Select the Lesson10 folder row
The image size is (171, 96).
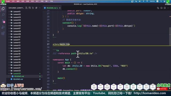[x=25, y=37]
